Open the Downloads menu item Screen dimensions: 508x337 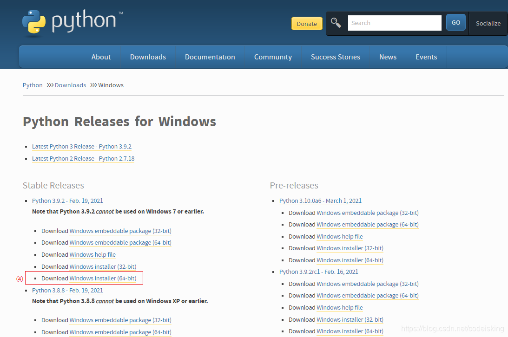[148, 57]
